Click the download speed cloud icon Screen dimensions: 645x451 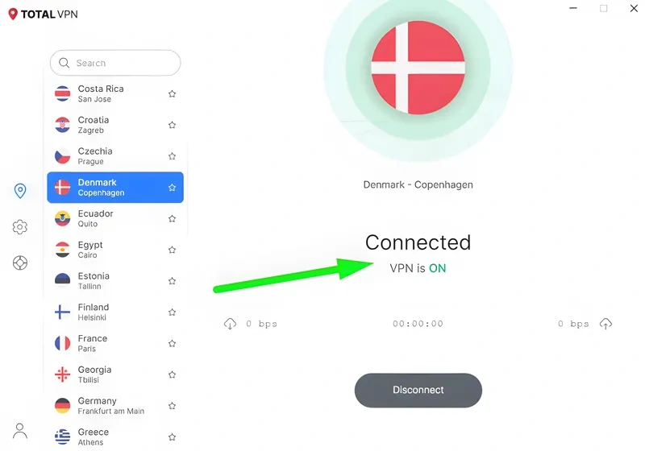(230, 324)
